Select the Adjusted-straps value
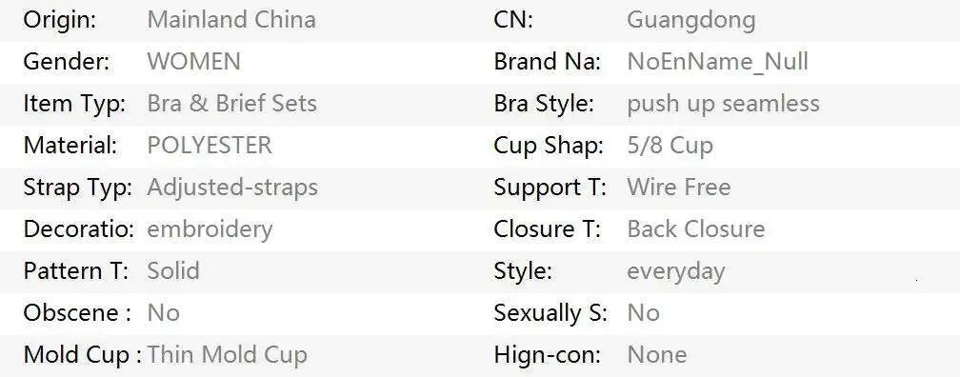The height and width of the screenshot is (377, 960). tap(232, 188)
